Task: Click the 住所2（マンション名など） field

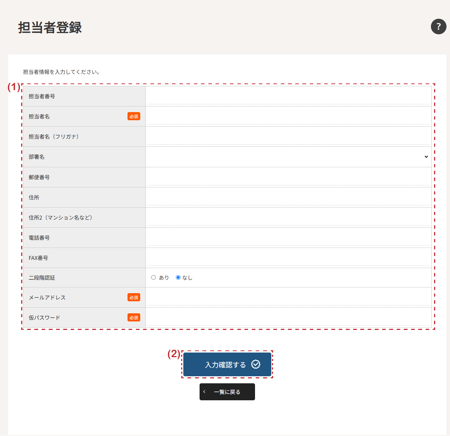Action: (288, 217)
